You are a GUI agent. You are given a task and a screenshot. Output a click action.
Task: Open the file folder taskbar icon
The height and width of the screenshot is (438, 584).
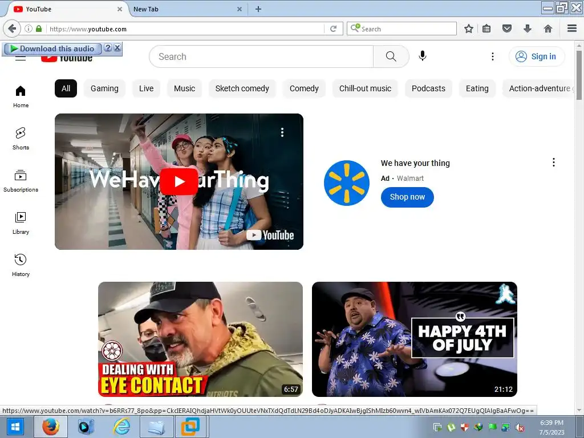click(x=156, y=427)
